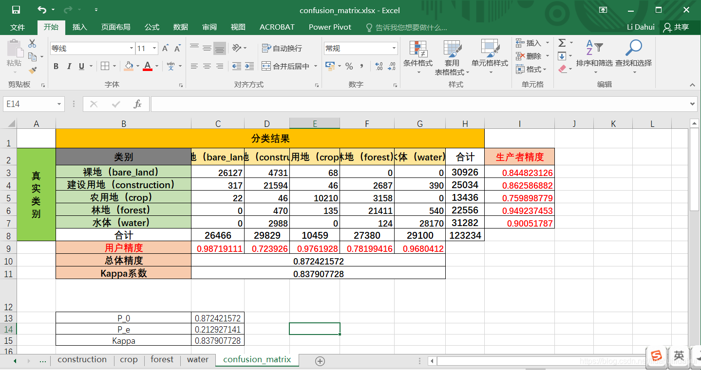Viewport: 701px width, 370px height.
Task: Toggle Italic formatting
Action: click(69, 66)
